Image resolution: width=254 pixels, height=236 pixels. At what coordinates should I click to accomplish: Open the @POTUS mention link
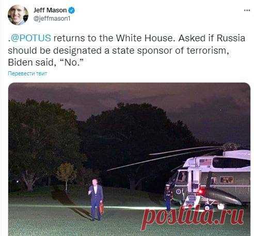point(31,38)
